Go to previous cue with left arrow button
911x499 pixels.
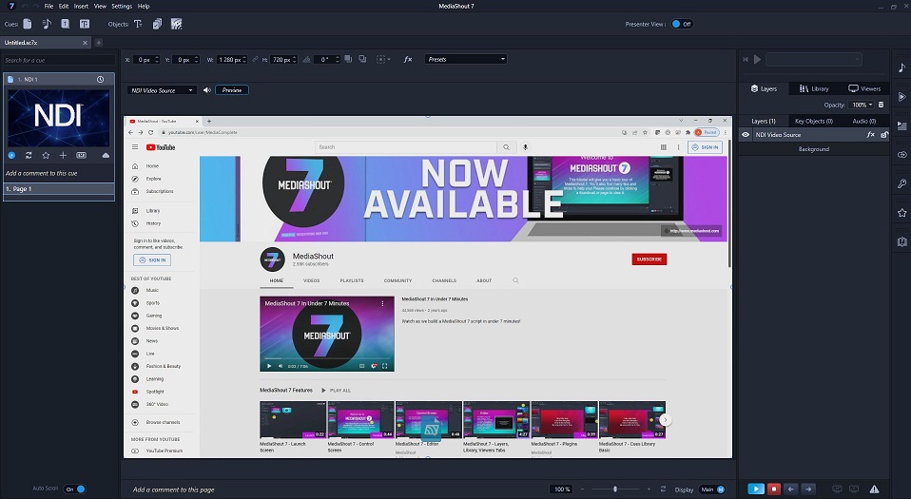point(791,489)
